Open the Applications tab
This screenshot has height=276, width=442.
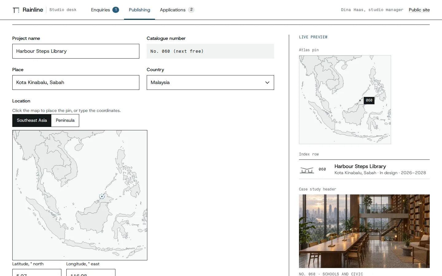177,10
